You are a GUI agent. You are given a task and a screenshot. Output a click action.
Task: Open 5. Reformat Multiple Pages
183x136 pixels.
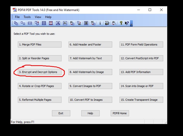coord(40,100)
